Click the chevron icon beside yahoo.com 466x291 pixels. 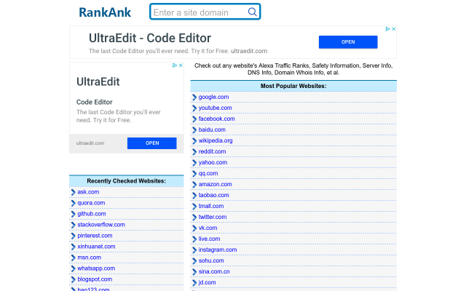(194, 163)
